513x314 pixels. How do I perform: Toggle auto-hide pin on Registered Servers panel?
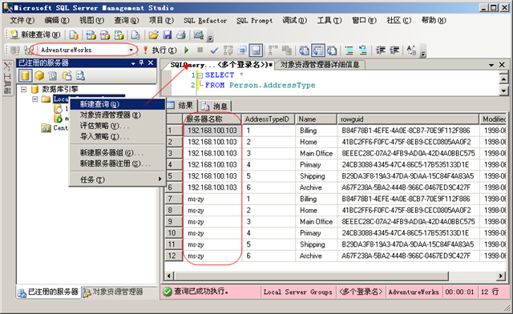click(x=141, y=62)
